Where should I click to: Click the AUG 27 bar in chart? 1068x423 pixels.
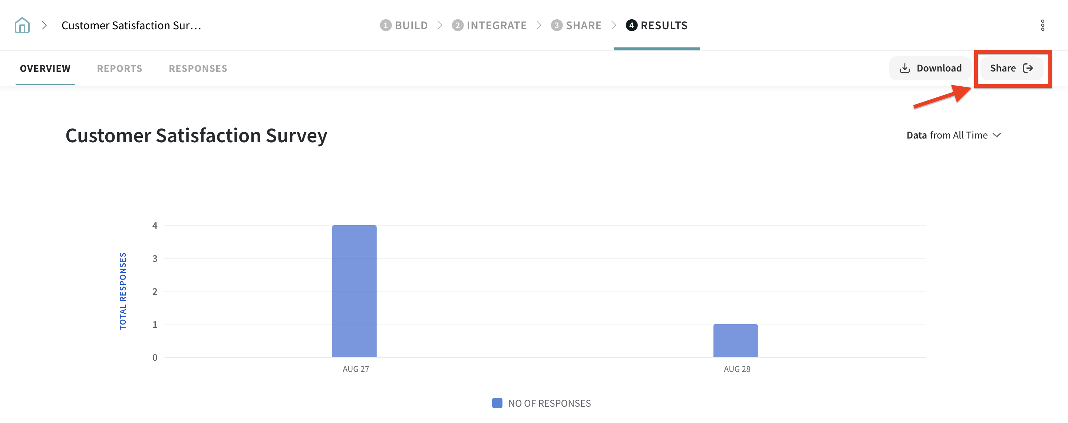click(354, 291)
